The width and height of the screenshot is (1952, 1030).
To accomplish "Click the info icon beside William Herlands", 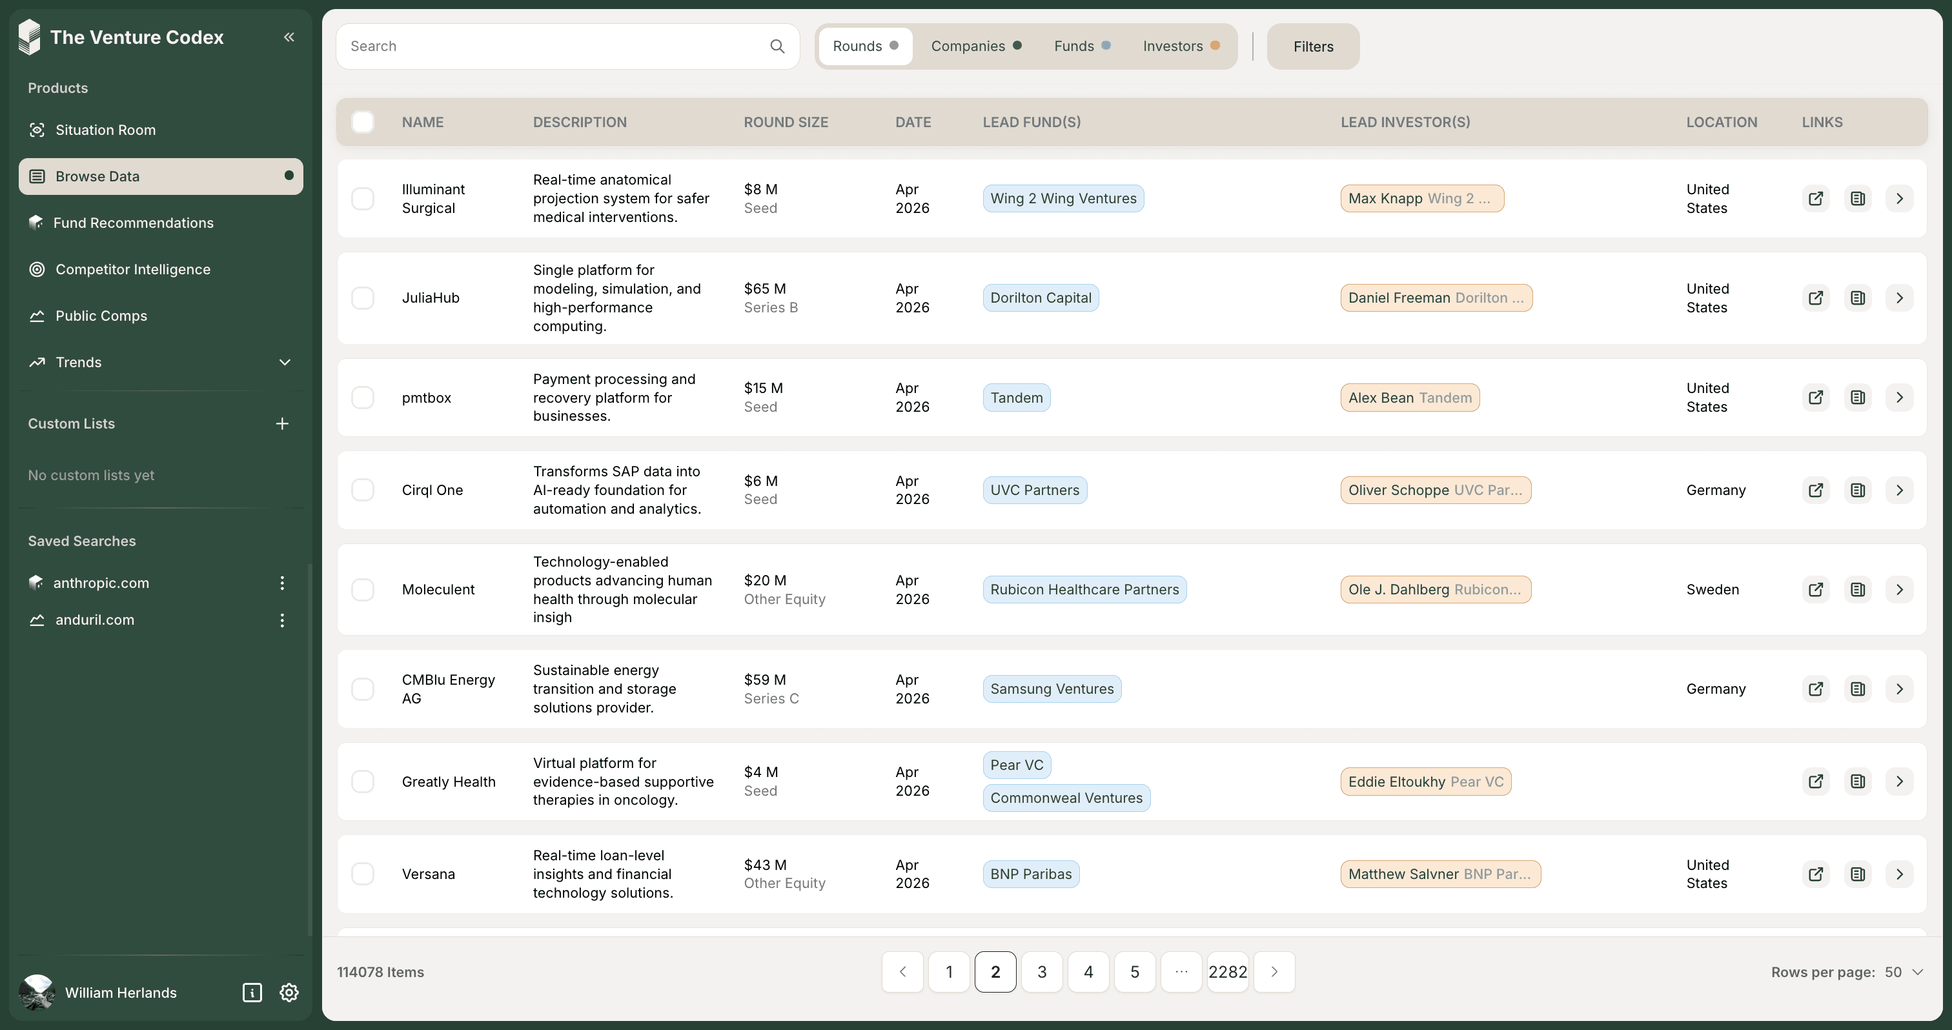I will point(252,993).
